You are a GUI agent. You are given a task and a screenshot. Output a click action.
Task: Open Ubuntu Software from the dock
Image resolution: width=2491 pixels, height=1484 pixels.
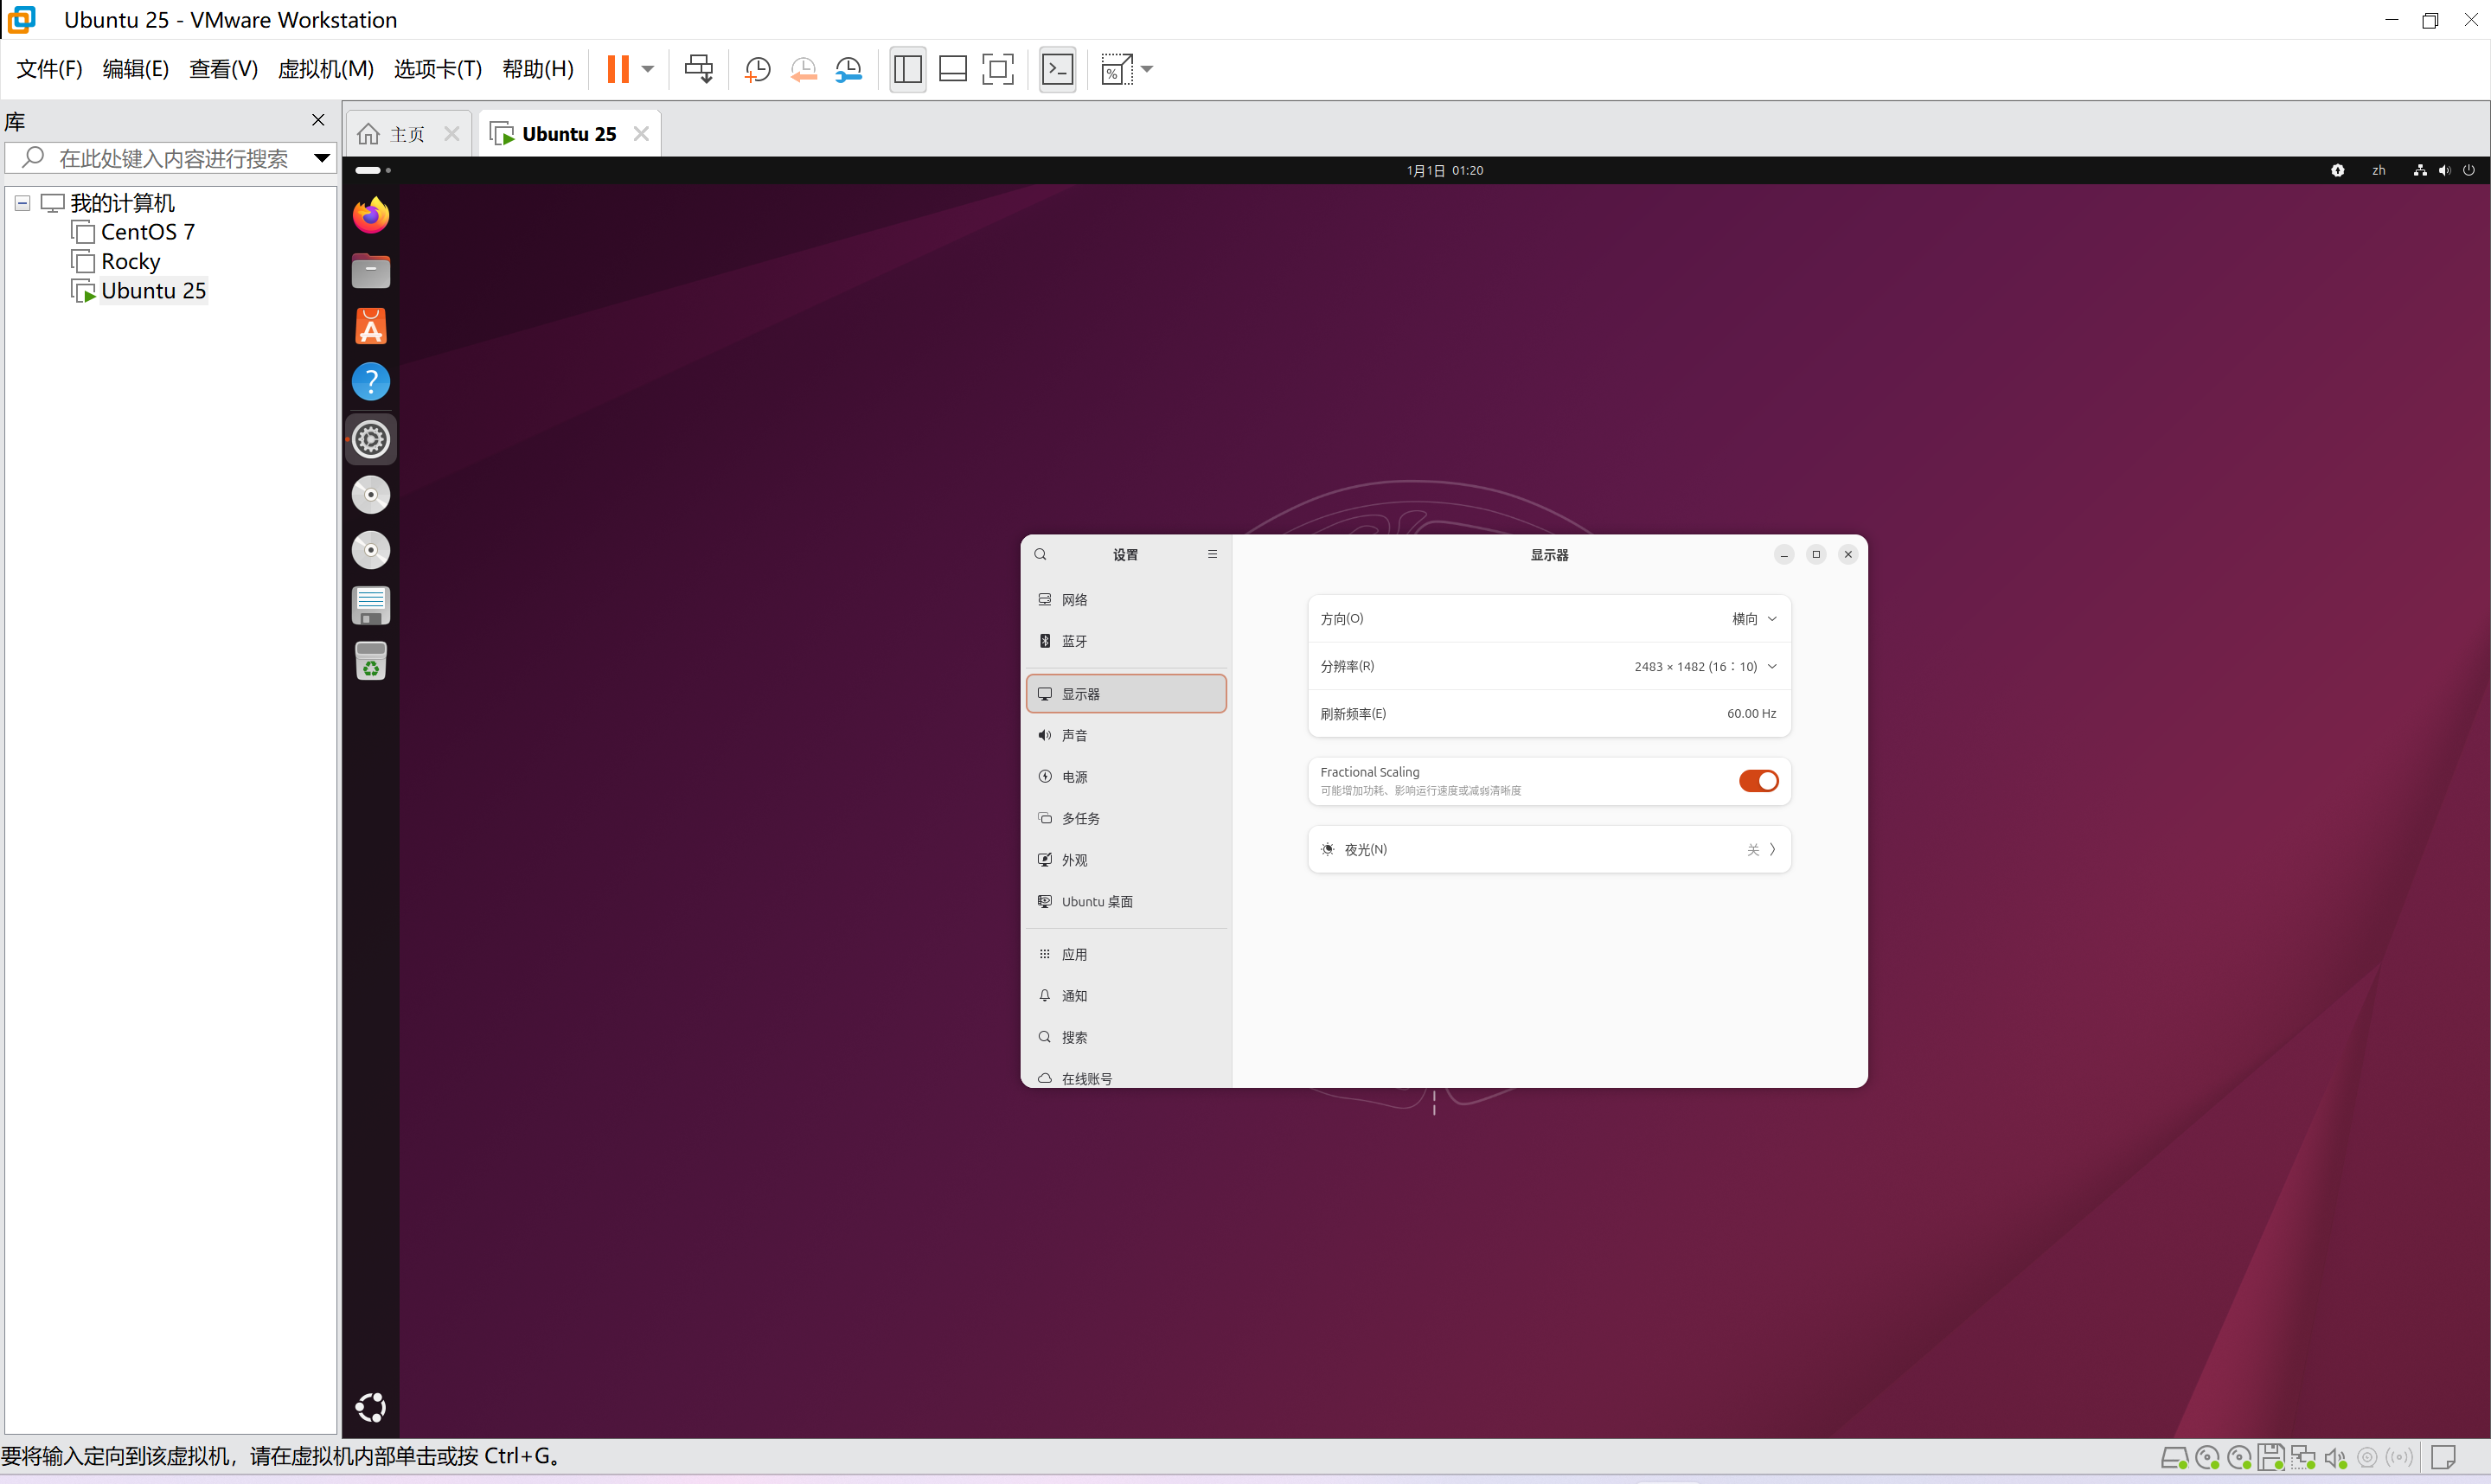click(370, 326)
